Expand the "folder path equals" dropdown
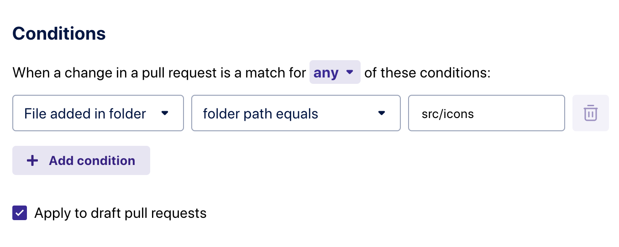This screenshot has height=247, width=619. pos(295,113)
